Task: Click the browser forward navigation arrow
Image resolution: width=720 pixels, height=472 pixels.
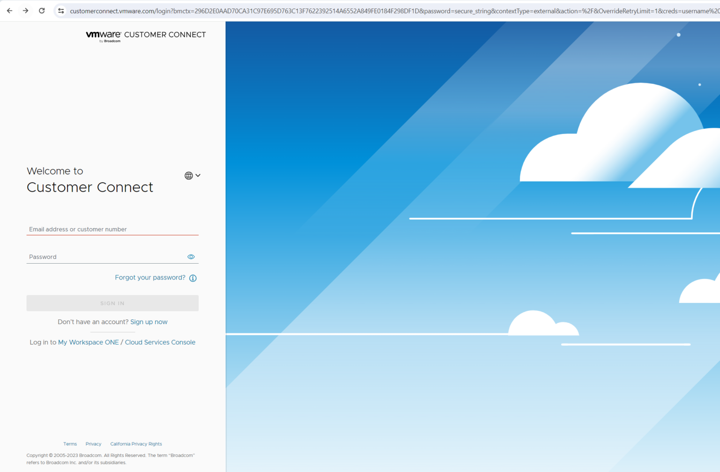Action: click(x=26, y=10)
